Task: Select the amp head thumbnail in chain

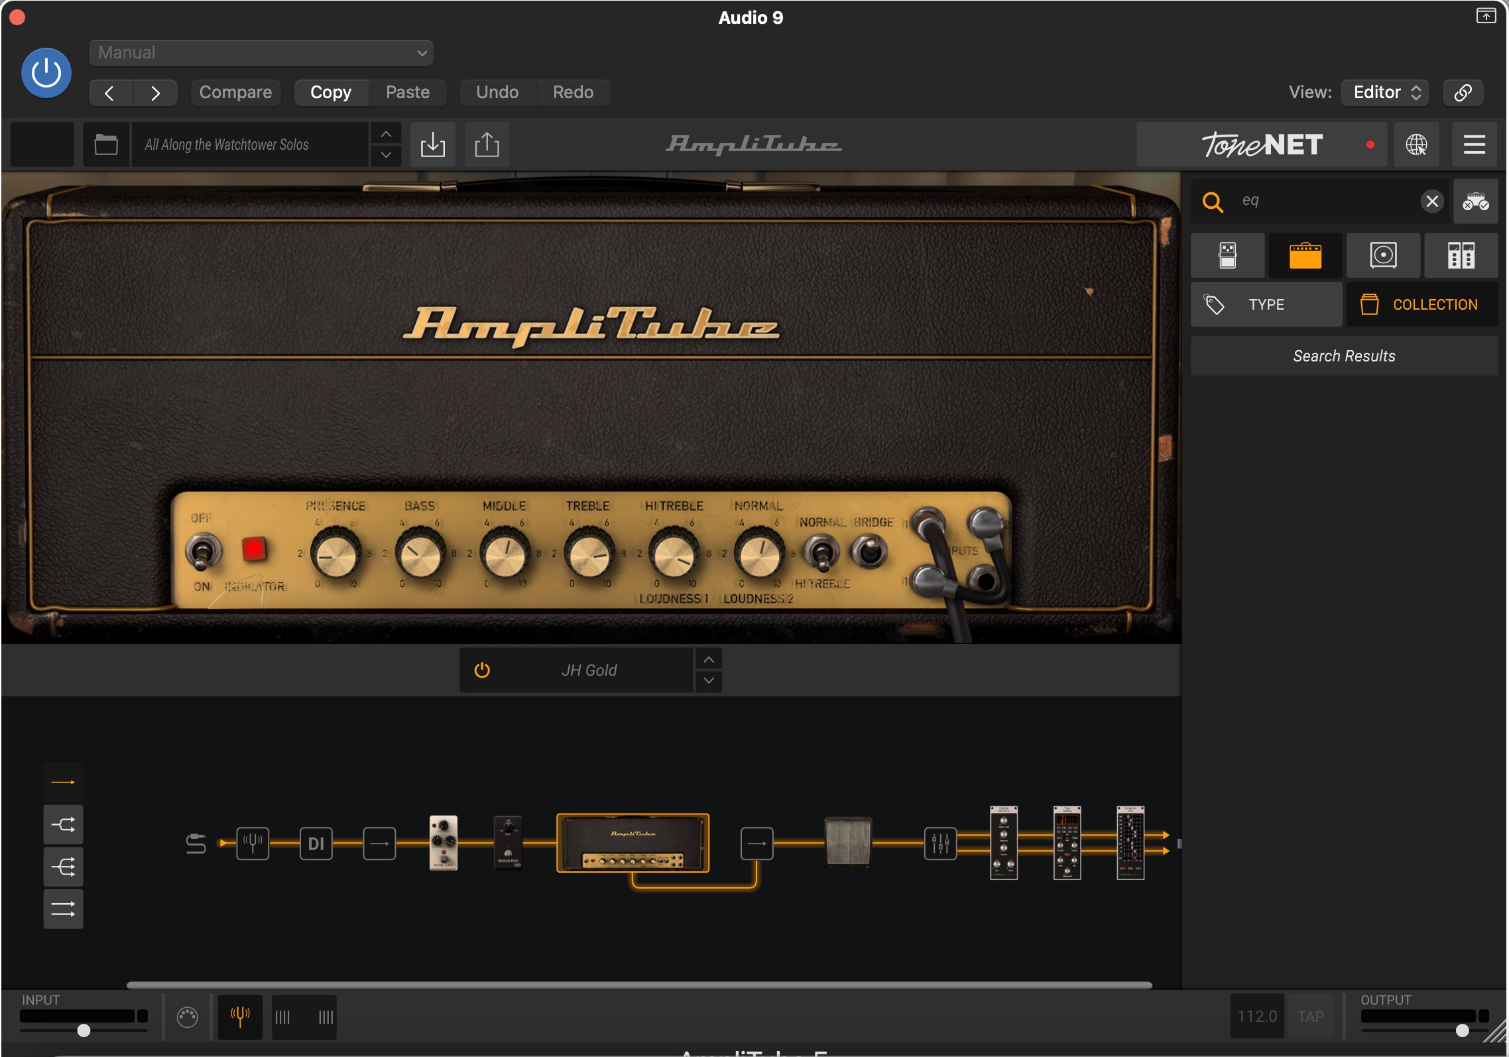Action: tap(633, 843)
